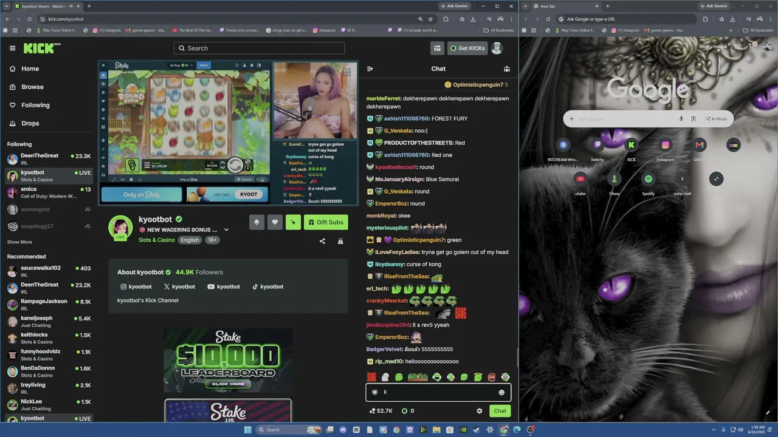The image size is (778, 437).
Task: Click the Only on Stake banner under stream
Action: (x=142, y=194)
